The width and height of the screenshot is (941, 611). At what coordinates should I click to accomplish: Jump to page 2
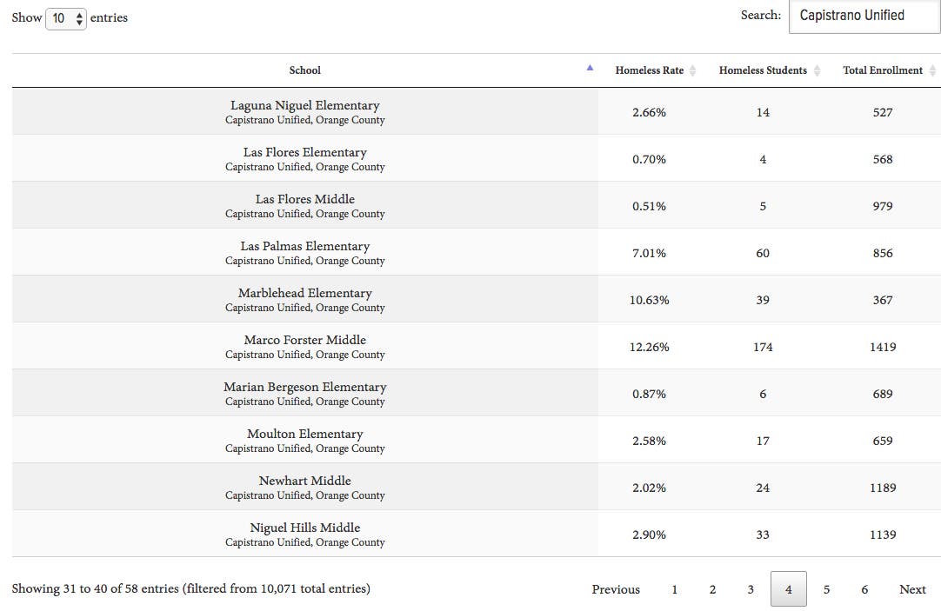712,589
